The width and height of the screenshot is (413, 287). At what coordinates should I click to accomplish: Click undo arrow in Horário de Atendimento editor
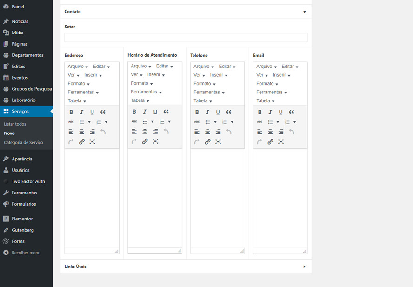[x=166, y=132]
